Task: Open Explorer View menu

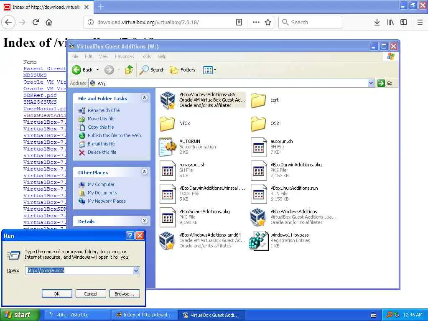Action: [104, 56]
